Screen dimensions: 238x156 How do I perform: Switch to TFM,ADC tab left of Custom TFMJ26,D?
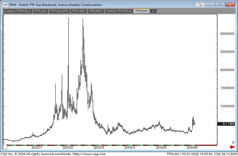(95, 11)
